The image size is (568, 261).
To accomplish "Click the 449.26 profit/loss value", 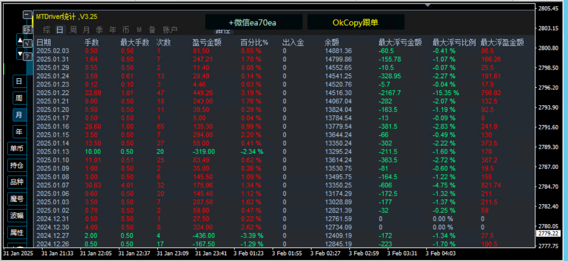I will pyautogui.click(x=202, y=93).
